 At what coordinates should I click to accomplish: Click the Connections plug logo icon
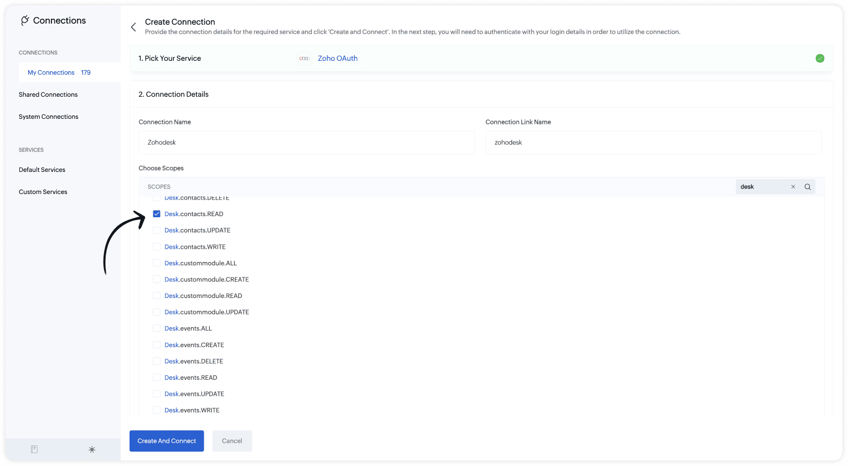(x=25, y=20)
